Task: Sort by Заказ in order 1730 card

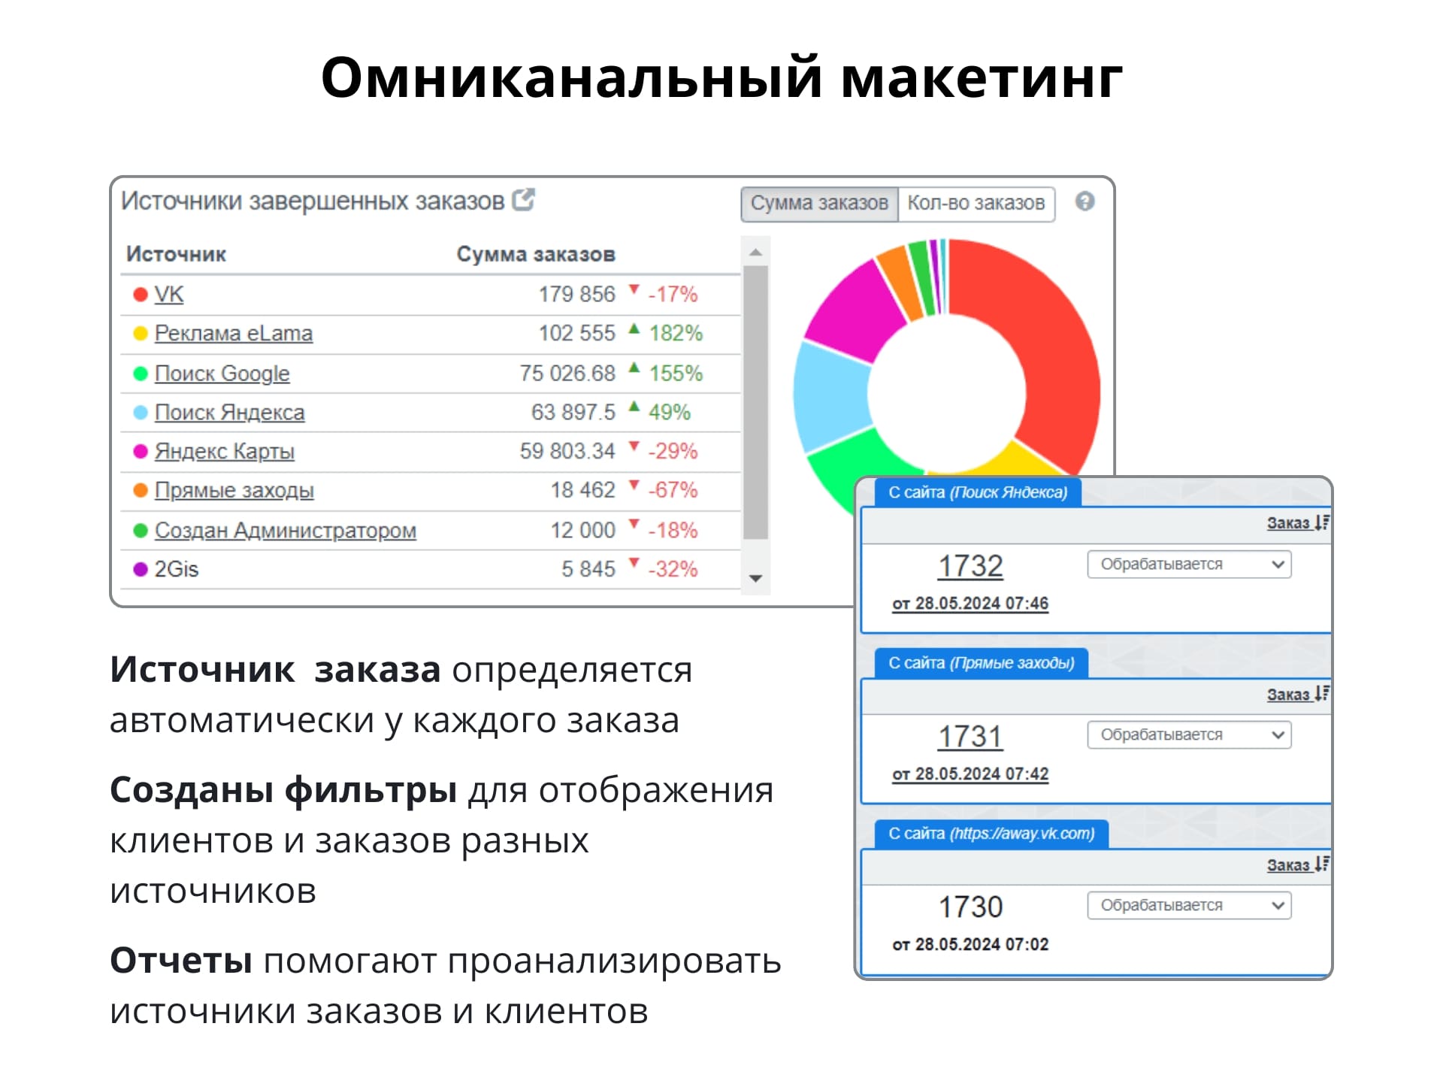Action: (1298, 865)
